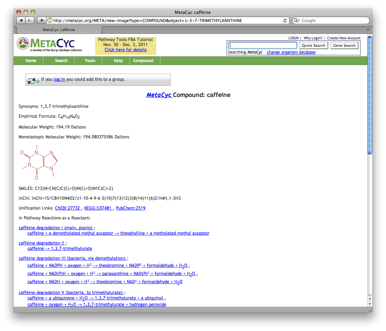Click the green zoom window button
The width and height of the screenshot is (386, 331).
pyautogui.click(x=33, y=12)
